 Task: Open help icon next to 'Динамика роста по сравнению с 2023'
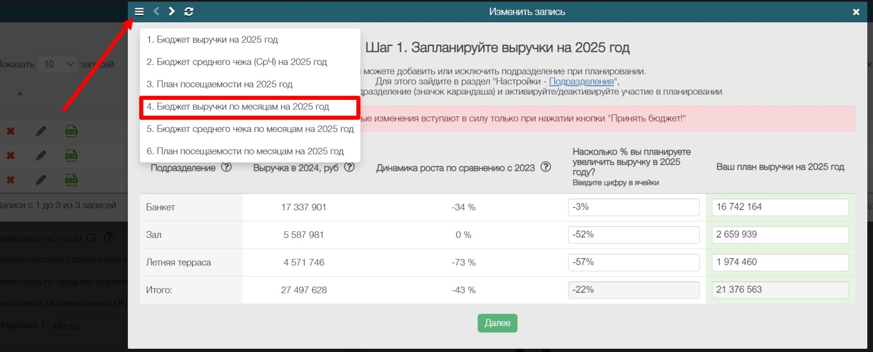[x=546, y=167]
